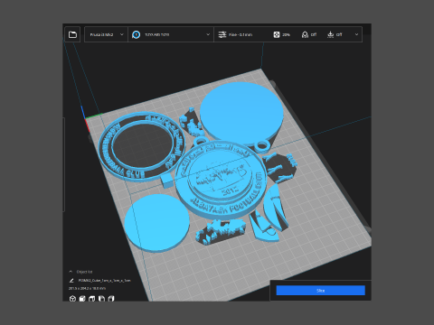Switch to 3D perspective view cube icon
This screenshot has width=434, height=325.
coord(72,299)
